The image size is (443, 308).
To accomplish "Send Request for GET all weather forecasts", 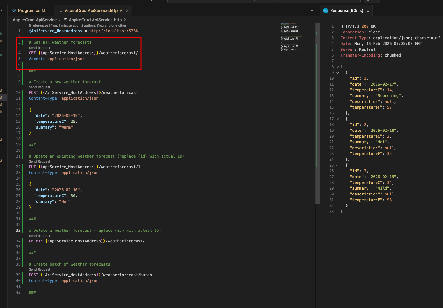I will click(x=40, y=48).
